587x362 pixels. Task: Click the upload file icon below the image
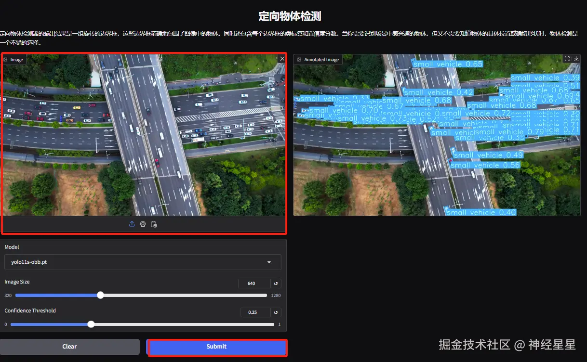point(132,224)
